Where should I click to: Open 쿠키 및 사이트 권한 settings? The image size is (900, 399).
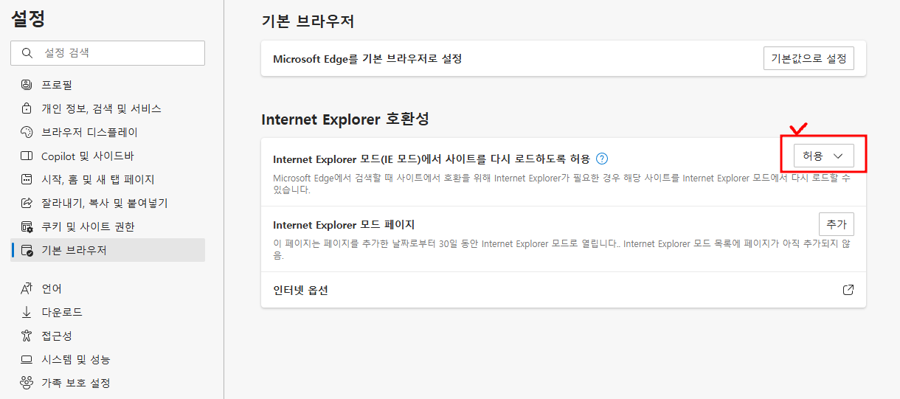[x=108, y=226]
